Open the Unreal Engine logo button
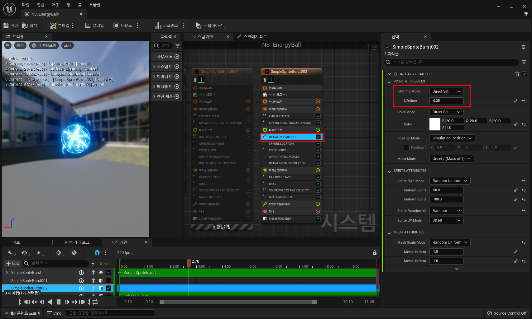The width and height of the screenshot is (532, 319). [9, 9]
